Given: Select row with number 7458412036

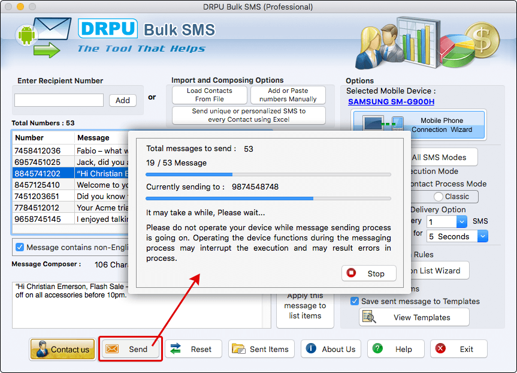Looking at the screenshot, I should (x=71, y=151).
